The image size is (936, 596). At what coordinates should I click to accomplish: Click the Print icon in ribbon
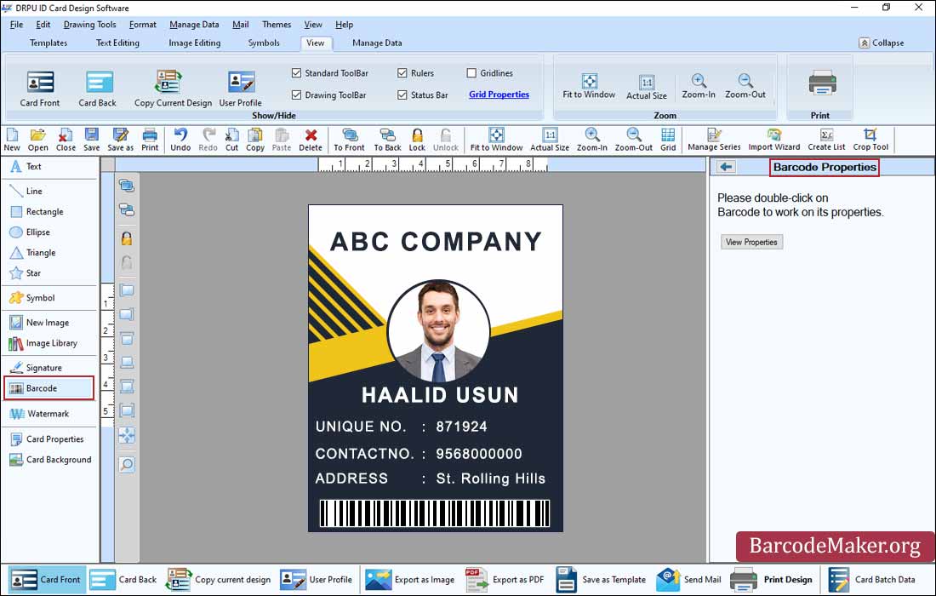coord(822,83)
